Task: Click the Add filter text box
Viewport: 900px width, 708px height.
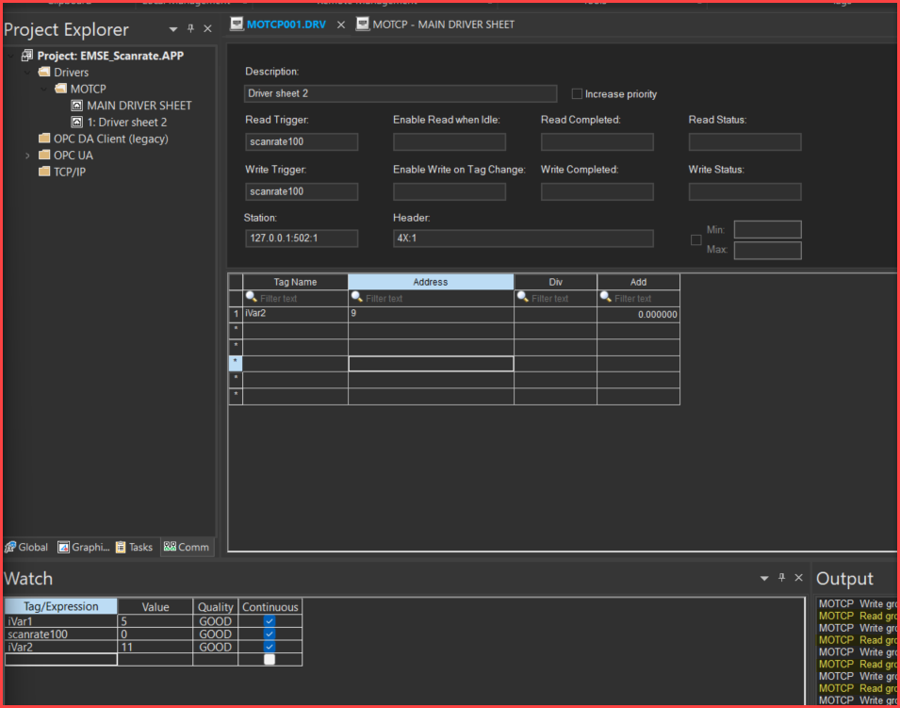Action: pyautogui.click(x=638, y=298)
